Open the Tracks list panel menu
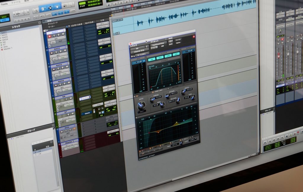Image resolution: width=303 pixels, height=192 pixels. pos(39,23)
